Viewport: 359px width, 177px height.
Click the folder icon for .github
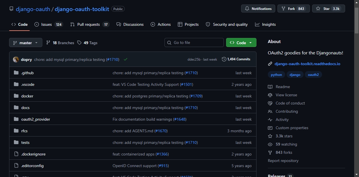[16, 73]
